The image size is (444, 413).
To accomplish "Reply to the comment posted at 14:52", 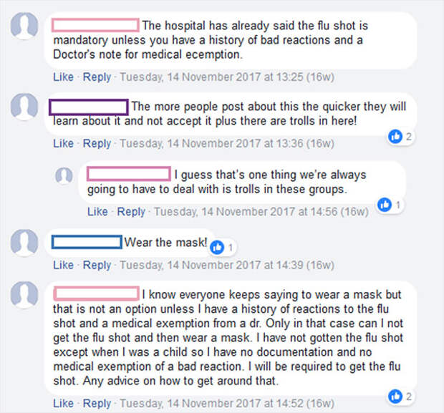I will point(97,404).
